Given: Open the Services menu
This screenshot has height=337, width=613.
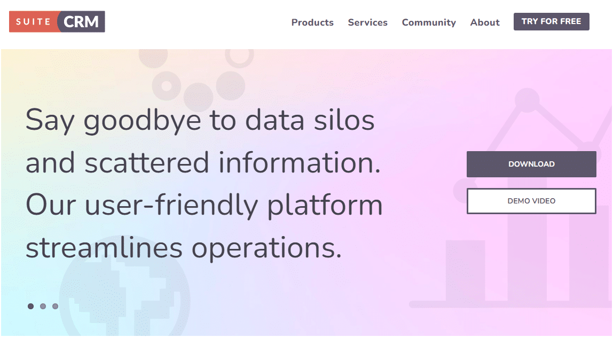Looking at the screenshot, I should (x=367, y=22).
